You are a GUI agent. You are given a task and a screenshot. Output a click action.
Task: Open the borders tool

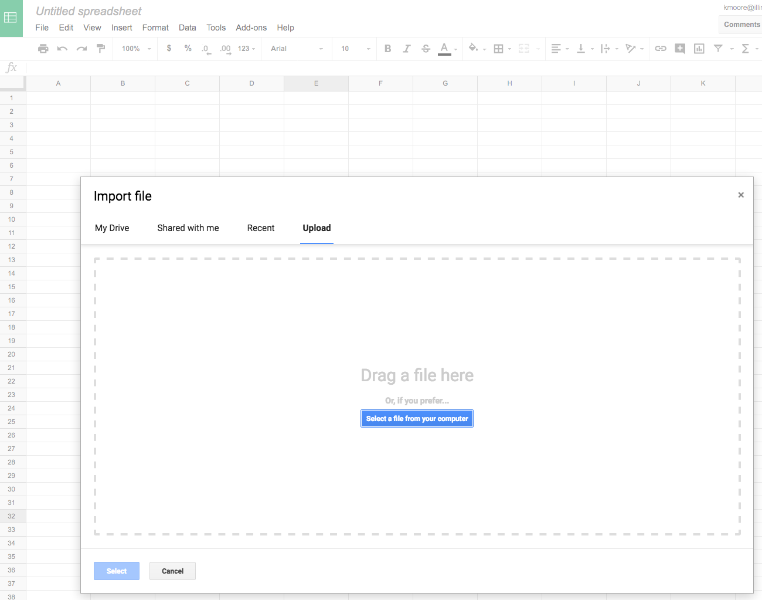[499, 49]
